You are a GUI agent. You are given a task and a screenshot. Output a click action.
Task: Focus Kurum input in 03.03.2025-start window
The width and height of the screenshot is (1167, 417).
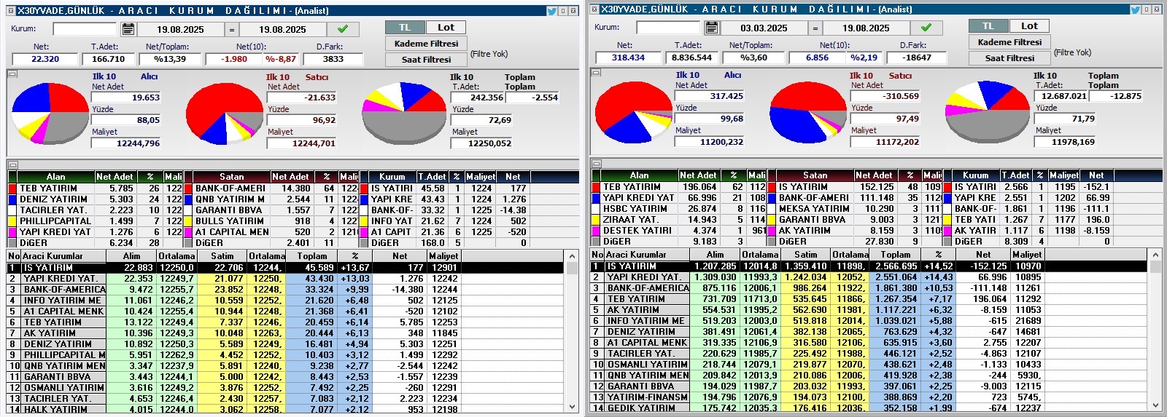coord(668,28)
